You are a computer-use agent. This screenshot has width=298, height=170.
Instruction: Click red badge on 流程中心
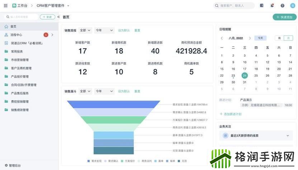46,35
